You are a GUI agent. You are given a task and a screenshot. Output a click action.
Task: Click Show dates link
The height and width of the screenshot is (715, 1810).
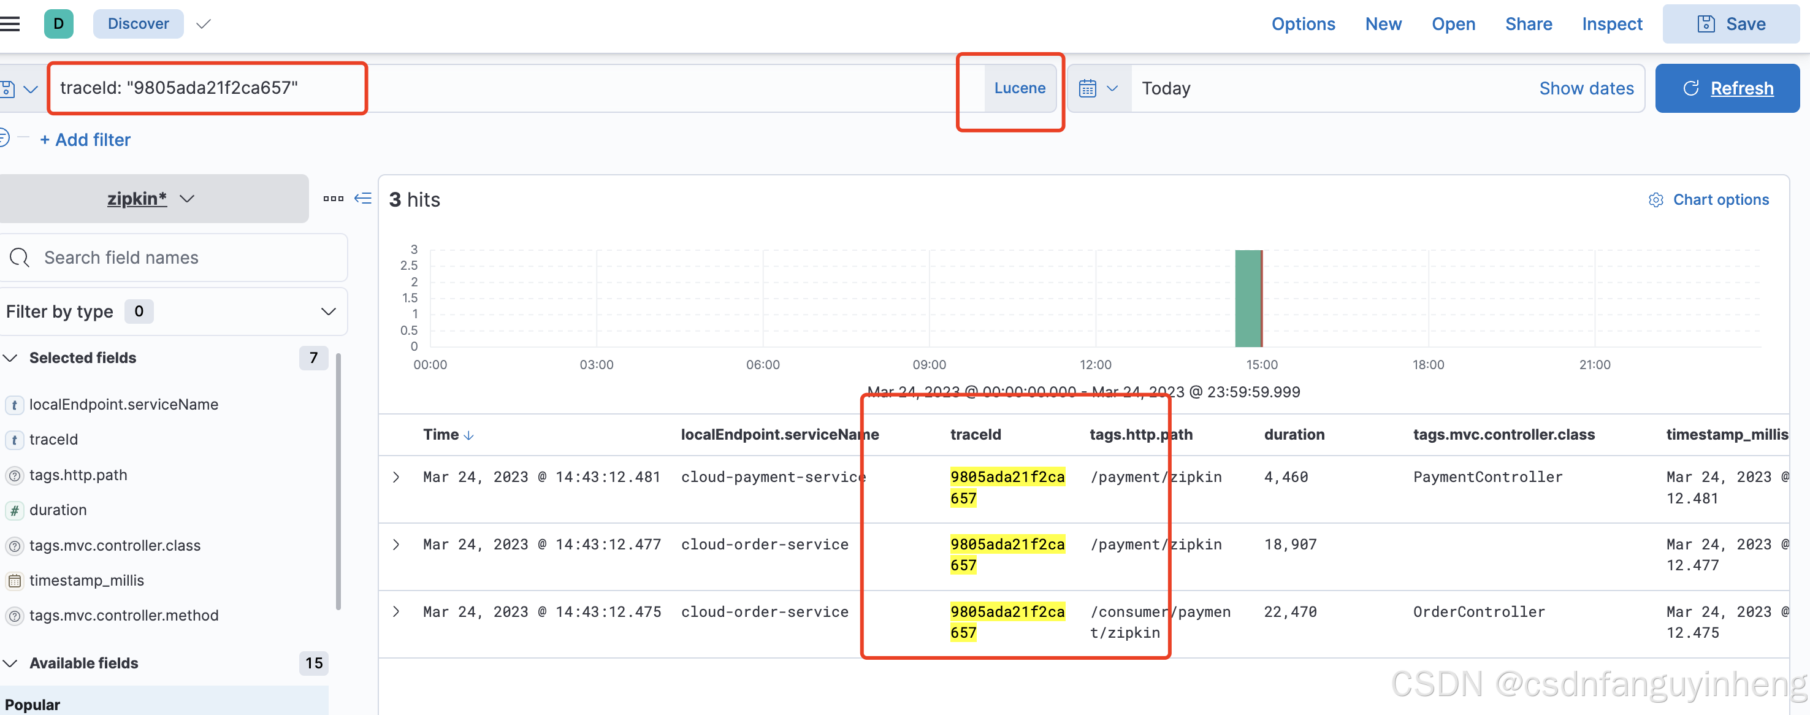1586,88
